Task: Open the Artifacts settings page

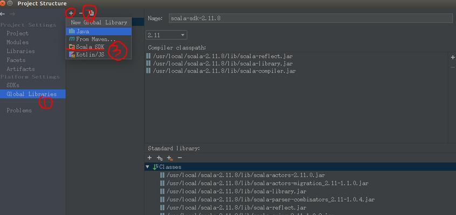Action: (20, 69)
